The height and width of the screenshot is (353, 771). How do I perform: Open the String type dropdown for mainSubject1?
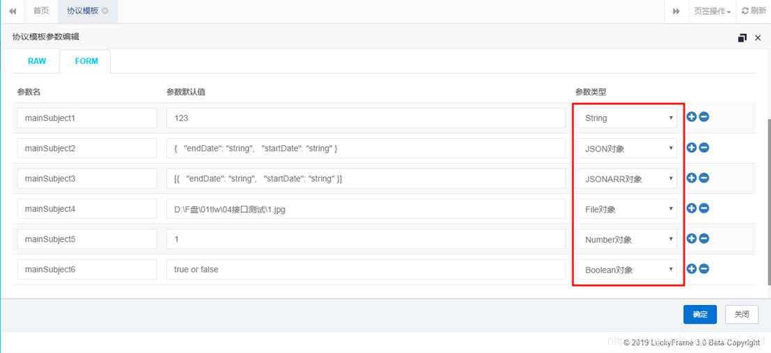(626, 117)
